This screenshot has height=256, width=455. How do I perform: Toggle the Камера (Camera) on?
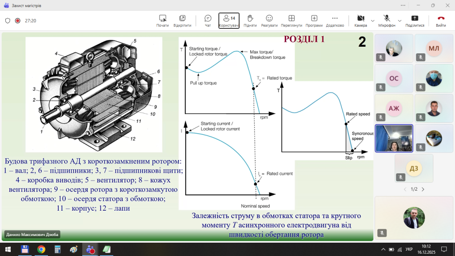click(x=360, y=20)
